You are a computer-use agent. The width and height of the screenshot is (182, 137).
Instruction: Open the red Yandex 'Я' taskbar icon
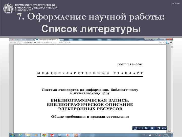click(x=68, y=135)
